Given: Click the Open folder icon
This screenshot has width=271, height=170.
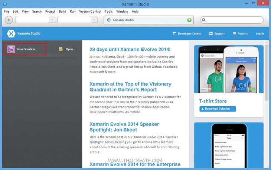Looking at the screenshot, I should point(61,49).
